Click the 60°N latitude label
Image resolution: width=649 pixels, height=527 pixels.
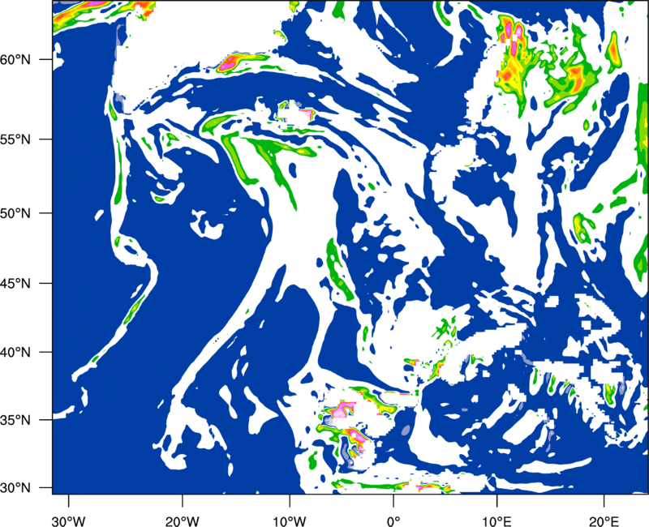point(15,59)
